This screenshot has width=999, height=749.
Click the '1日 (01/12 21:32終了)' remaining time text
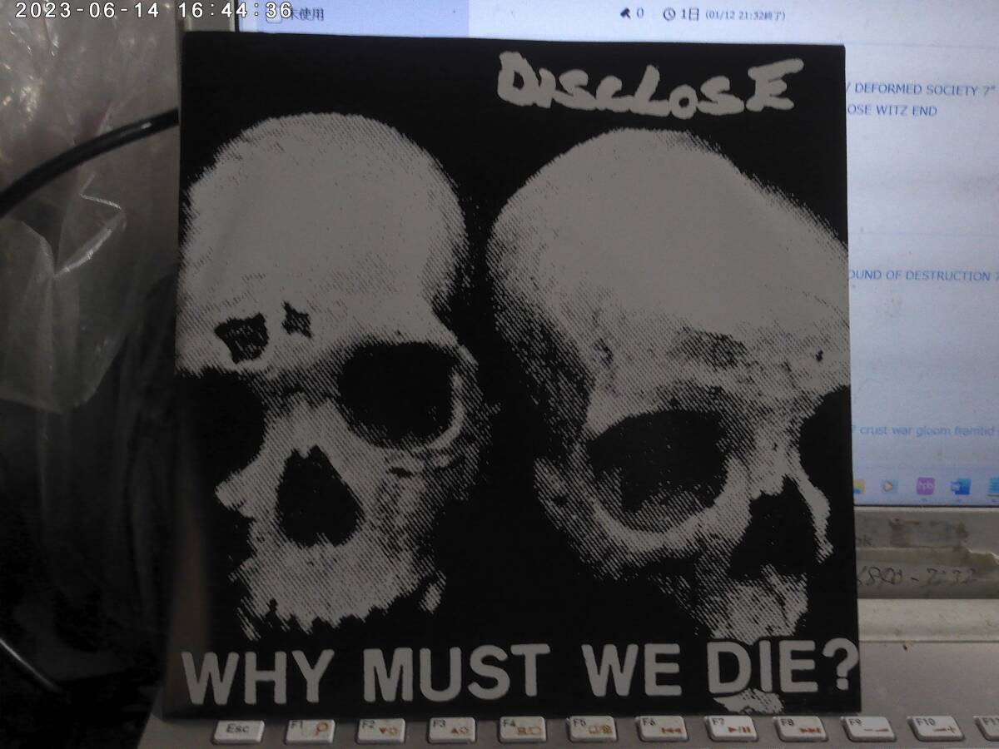tap(733, 14)
